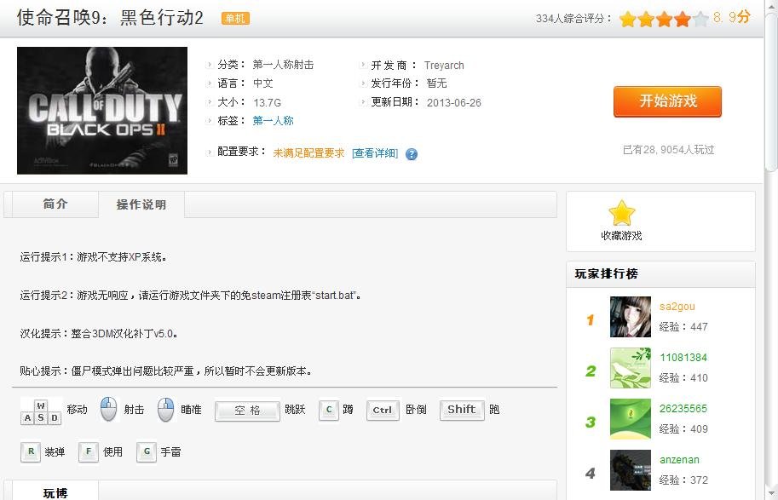
Task: Click the developer name Treyarch
Action: pos(444,66)
